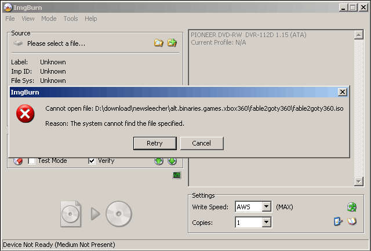Click the green running man settings icon
371x251 pixels.
click(x=352, y=207)
